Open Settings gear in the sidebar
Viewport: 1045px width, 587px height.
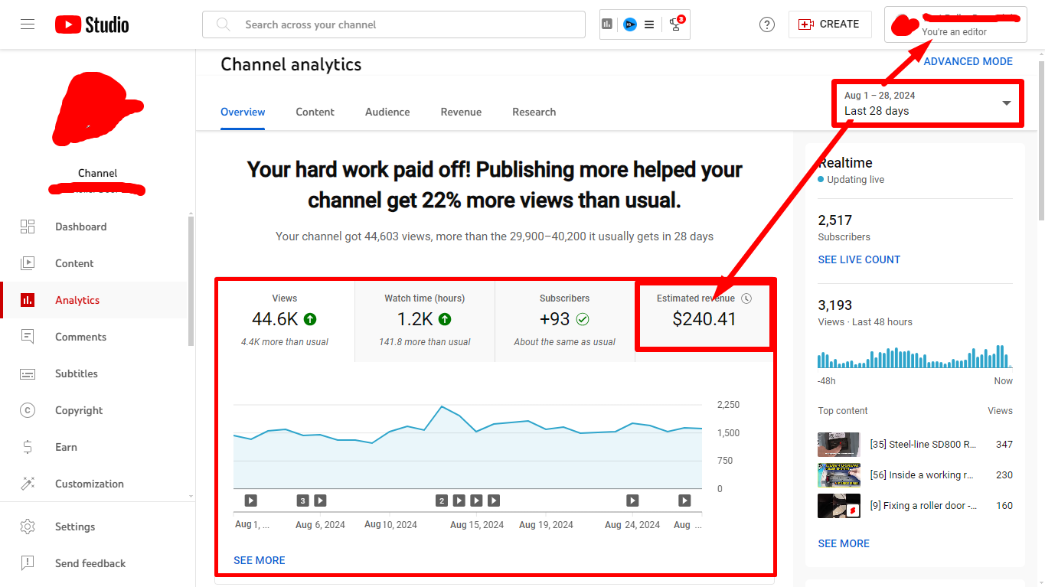75,527
